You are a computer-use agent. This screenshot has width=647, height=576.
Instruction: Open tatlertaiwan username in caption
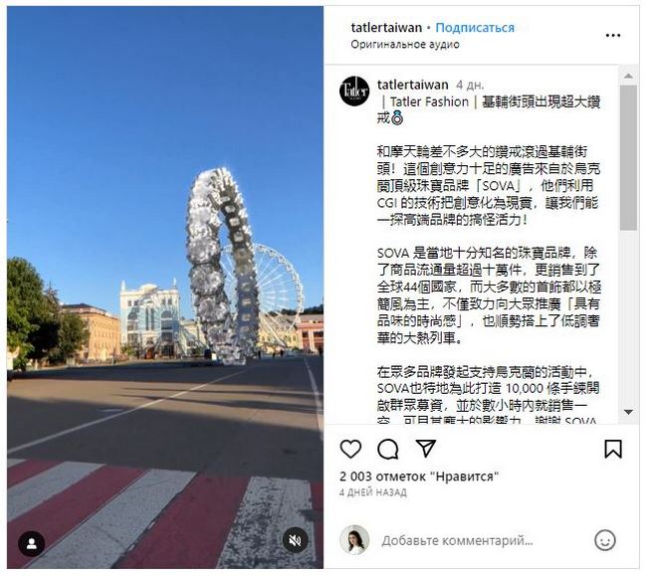click(x=413, y=85)
